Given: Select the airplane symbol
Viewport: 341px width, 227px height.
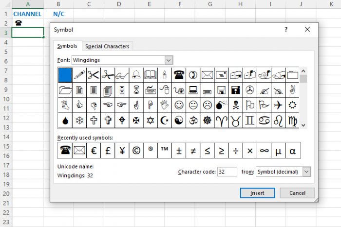Looking at the screenshot, I should point(278,105).
